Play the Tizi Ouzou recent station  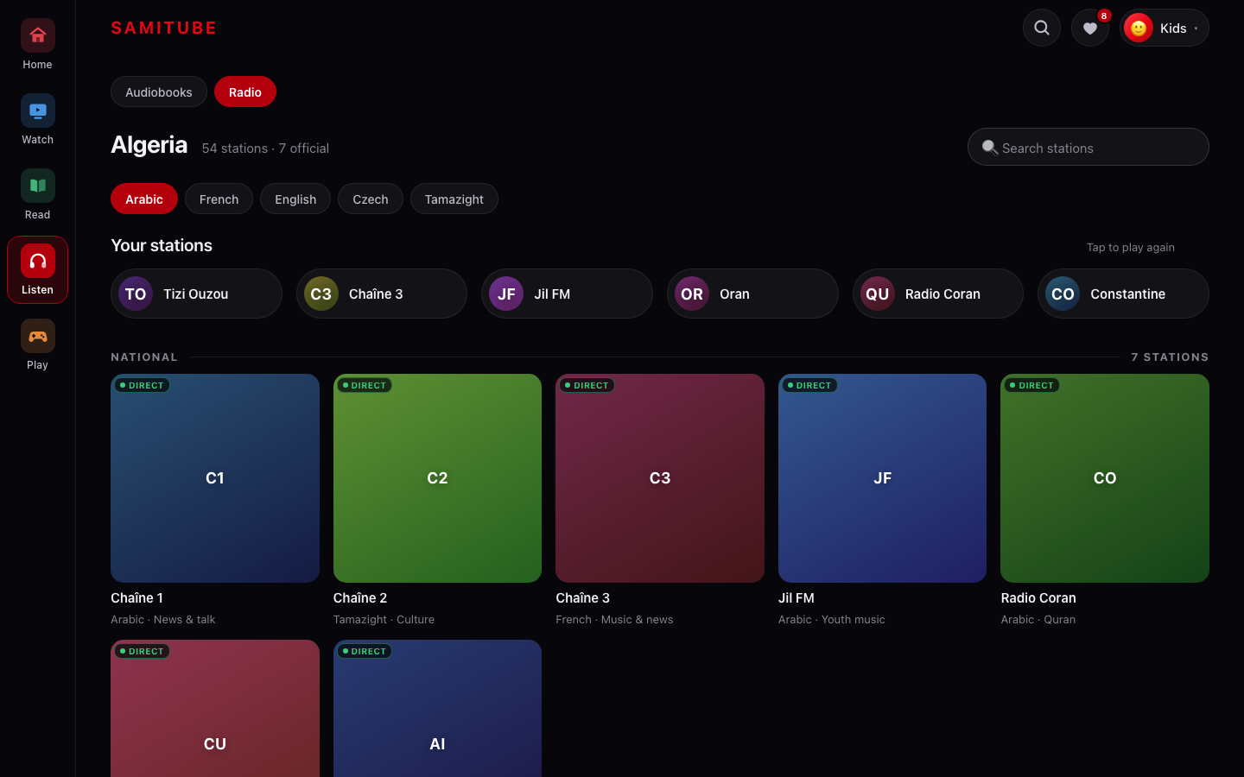(x=196, y=294)
